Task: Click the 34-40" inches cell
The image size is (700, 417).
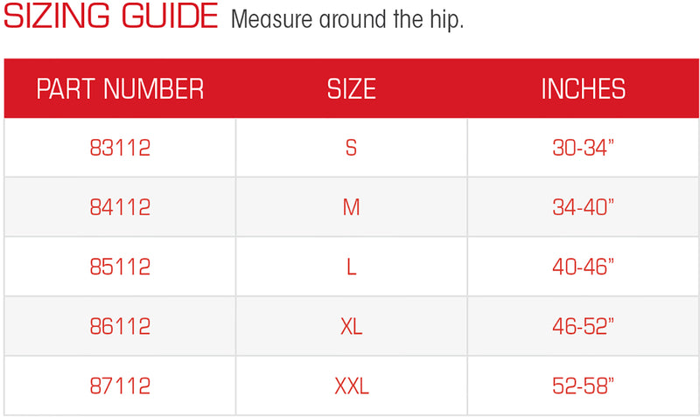Action: [x=583, y=207]
